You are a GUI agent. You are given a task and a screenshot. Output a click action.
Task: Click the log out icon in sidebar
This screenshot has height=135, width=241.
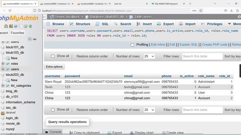(11, 26)
